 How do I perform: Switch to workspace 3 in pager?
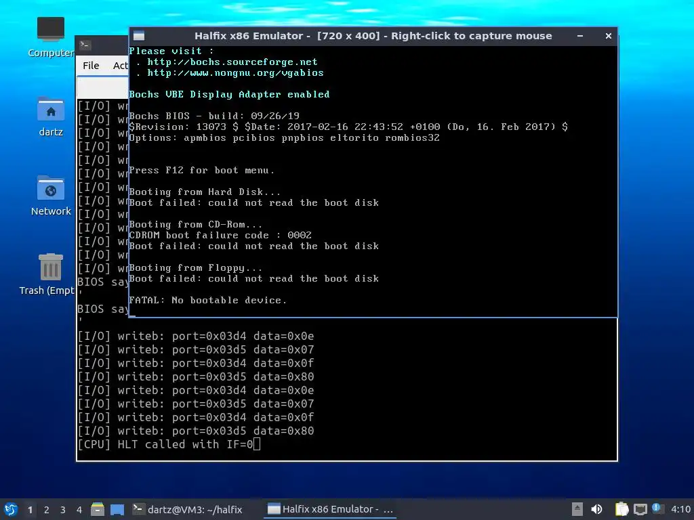pyautogui.click(x=63, y=510)
